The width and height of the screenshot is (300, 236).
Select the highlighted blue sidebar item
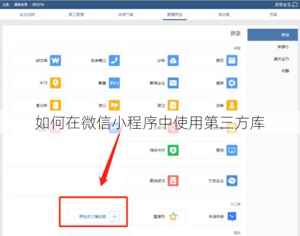point(272,35)
